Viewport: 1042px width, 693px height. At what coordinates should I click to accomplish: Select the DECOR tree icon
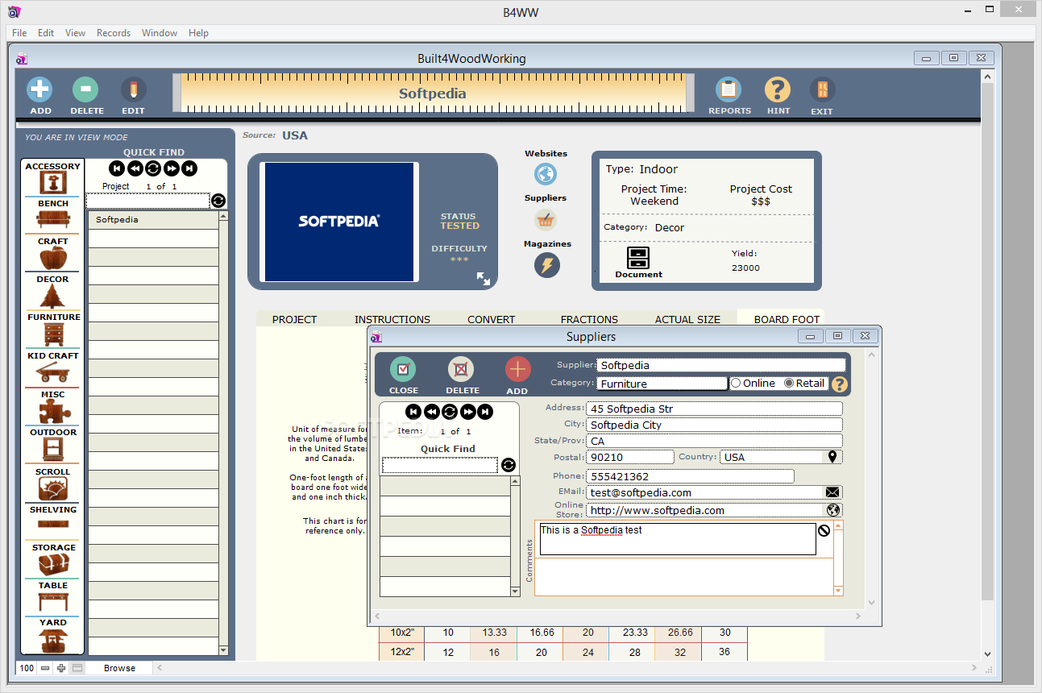53,297
